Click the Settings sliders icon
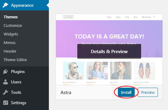168x110 pixels. click(5, 103)
